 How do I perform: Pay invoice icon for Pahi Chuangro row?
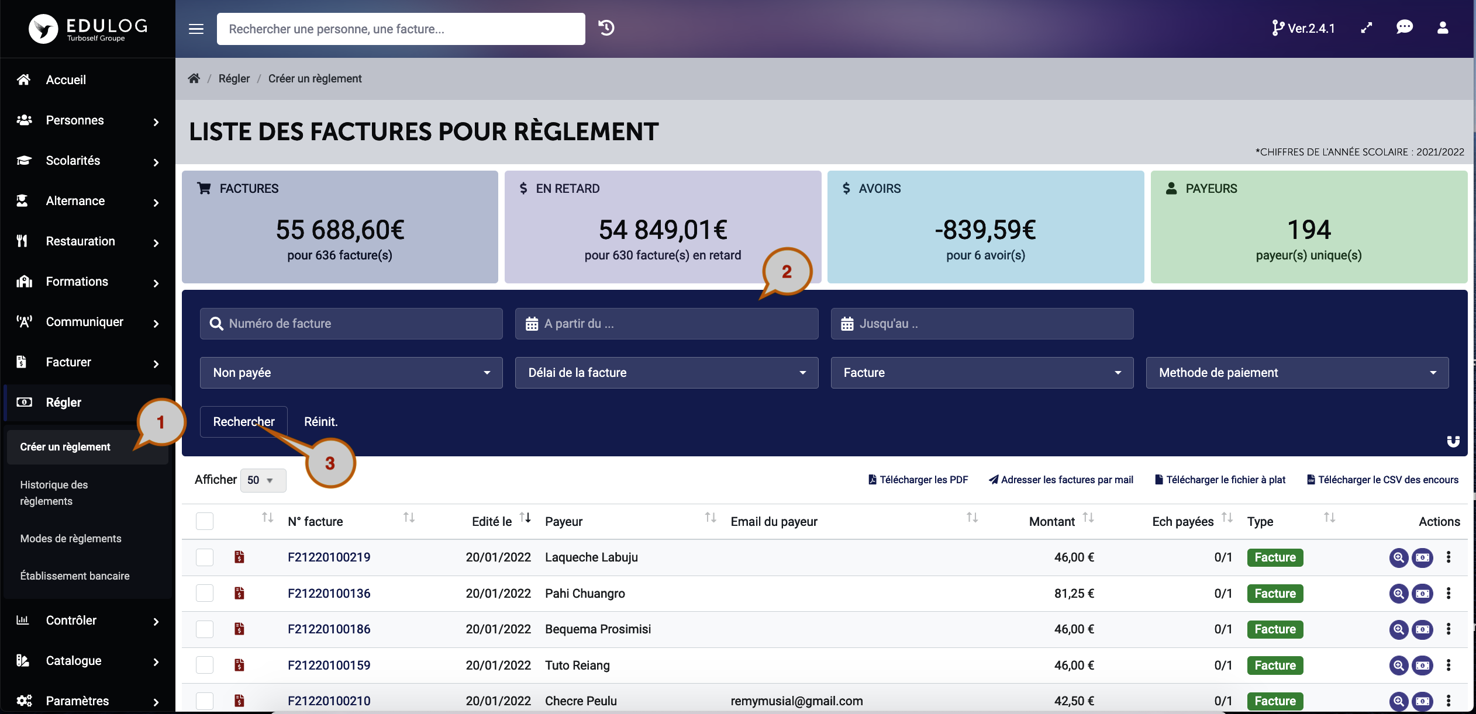[x=1422, y=594]
